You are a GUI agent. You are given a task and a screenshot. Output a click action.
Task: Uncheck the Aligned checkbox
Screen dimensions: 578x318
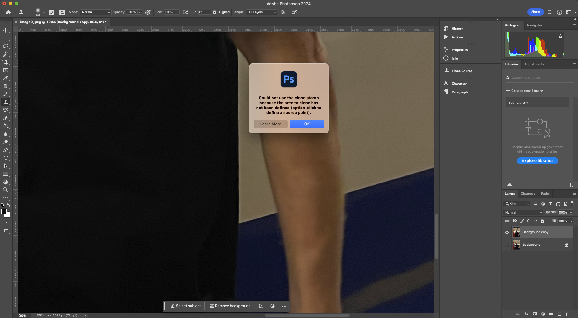pos(214,12)
